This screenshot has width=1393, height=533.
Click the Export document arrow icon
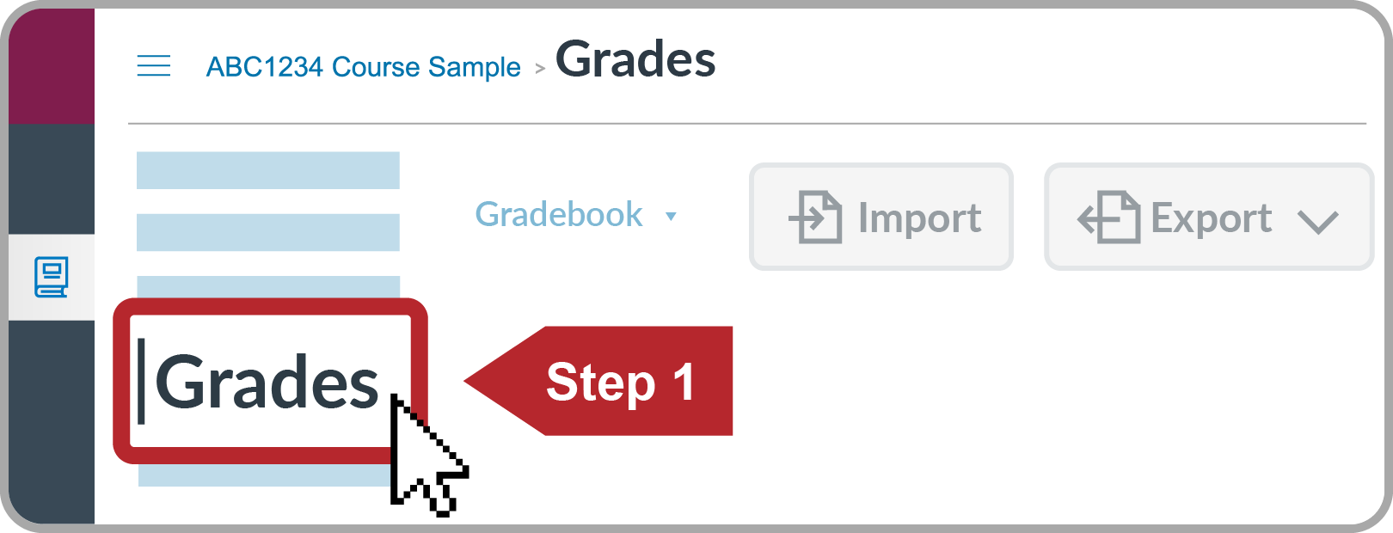(x=1108, y=217)
